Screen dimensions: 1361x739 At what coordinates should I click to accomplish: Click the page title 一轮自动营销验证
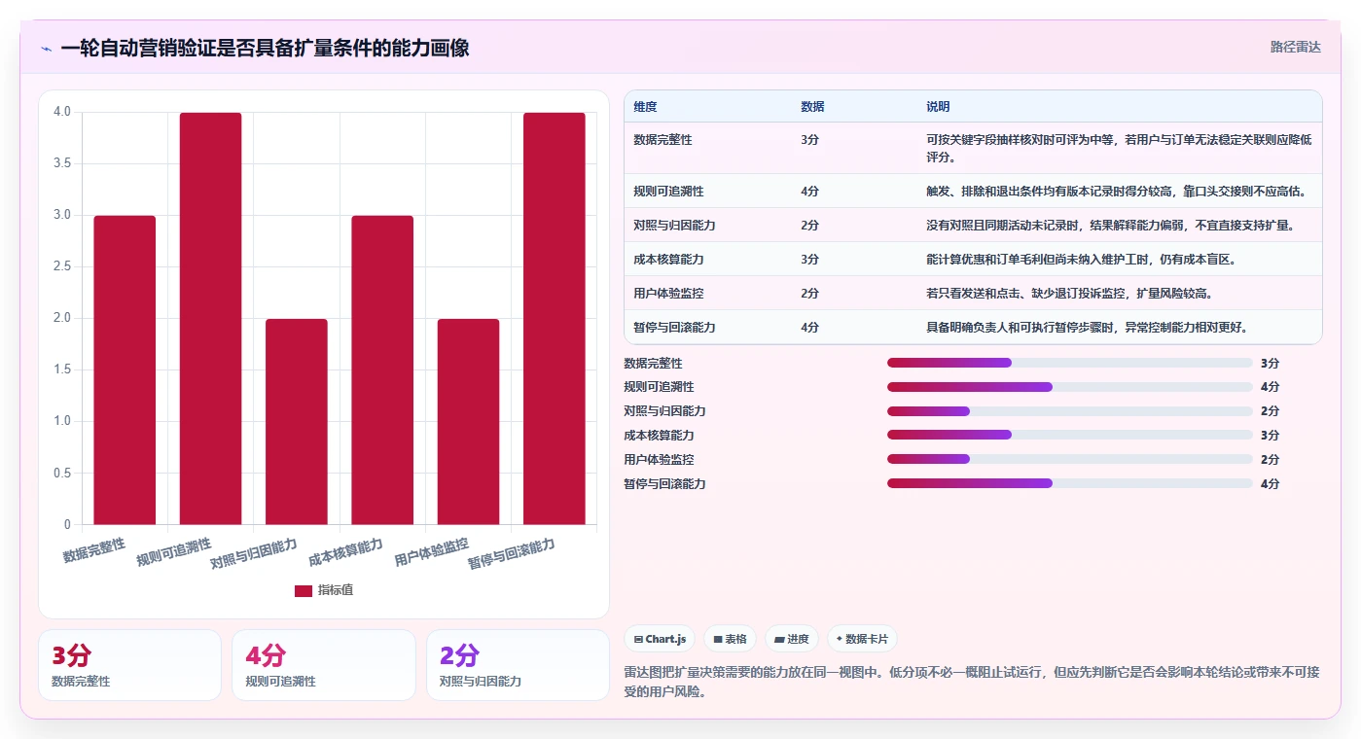[265, 48]
